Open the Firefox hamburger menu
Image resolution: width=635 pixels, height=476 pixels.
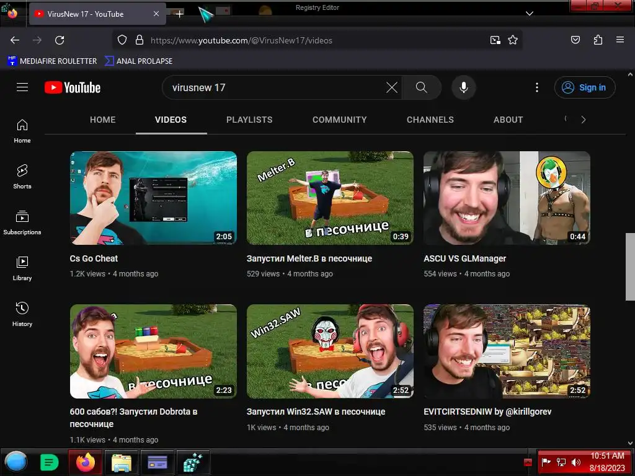click(619, 40)
